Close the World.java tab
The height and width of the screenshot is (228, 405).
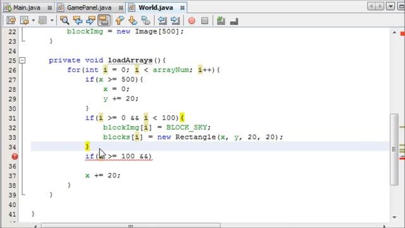182,8
